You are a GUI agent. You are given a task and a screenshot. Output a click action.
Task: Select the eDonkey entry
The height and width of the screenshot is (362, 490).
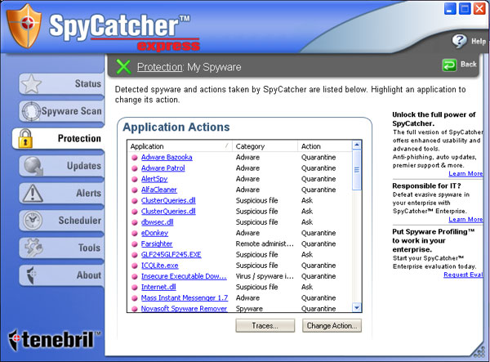click(x=154, y=233)
